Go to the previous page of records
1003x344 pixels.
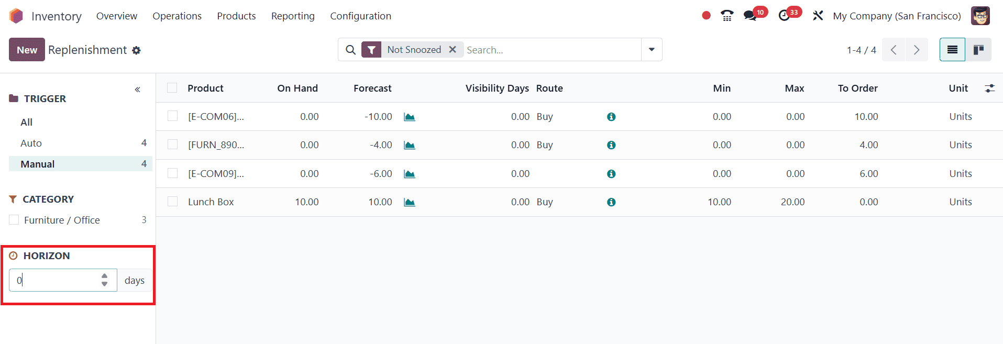point(894,50)
